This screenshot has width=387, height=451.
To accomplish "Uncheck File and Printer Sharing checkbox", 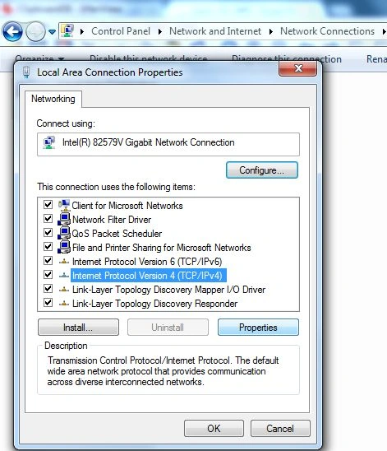I will pyautogui.click(x=48, y=247).
